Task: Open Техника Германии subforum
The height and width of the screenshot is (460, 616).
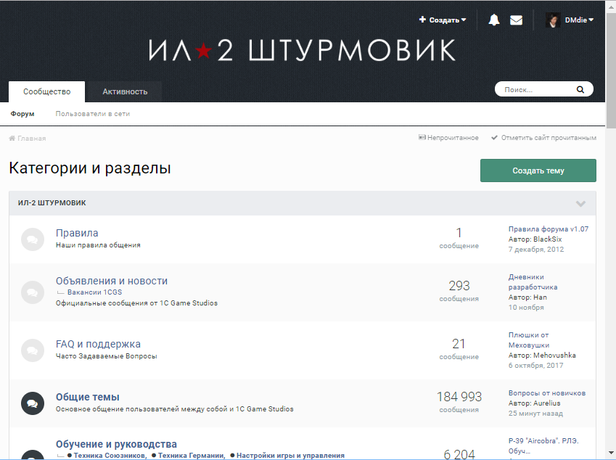Action: [192, 456]
